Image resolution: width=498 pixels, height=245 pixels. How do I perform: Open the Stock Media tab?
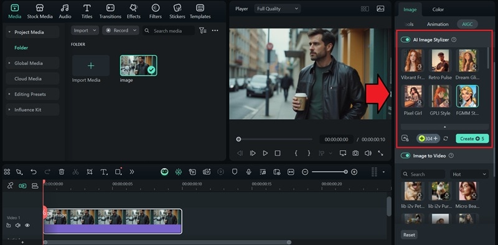click(x=40, y=12)
